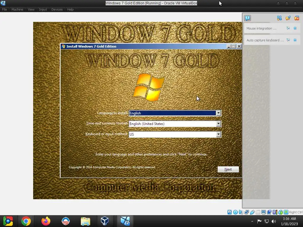
Task: Open the Input menu
Action: point(43,9)
